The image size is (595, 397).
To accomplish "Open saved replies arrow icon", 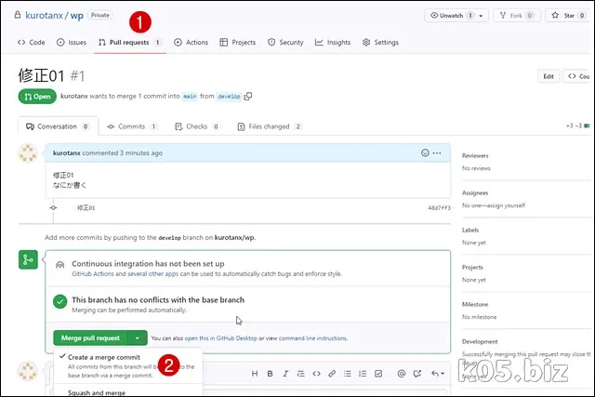I will [437, 374].
